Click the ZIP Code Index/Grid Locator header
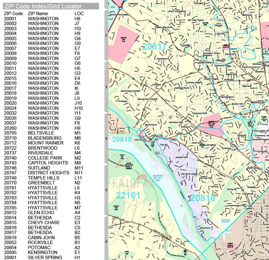This screenshot has width=269, height=260. tap(43, 7)
